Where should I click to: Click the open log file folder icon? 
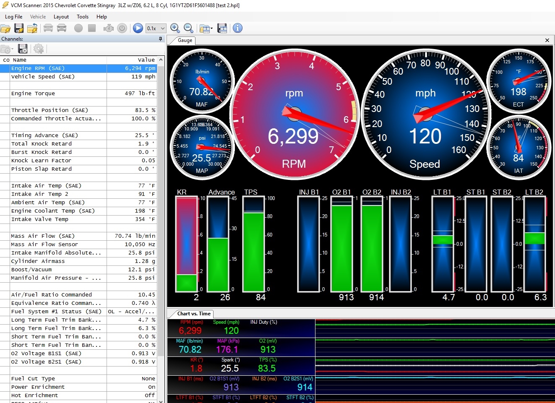[5, 29]
